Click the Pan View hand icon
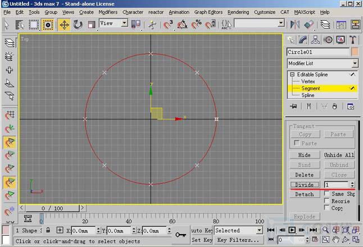 (x=335, y=240)
